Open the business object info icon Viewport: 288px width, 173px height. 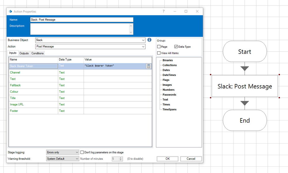point(149,40)
